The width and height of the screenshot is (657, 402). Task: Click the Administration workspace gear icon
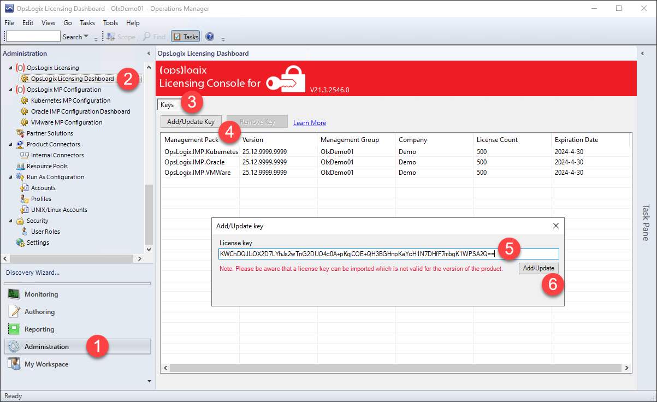click(x=14, y=347)
